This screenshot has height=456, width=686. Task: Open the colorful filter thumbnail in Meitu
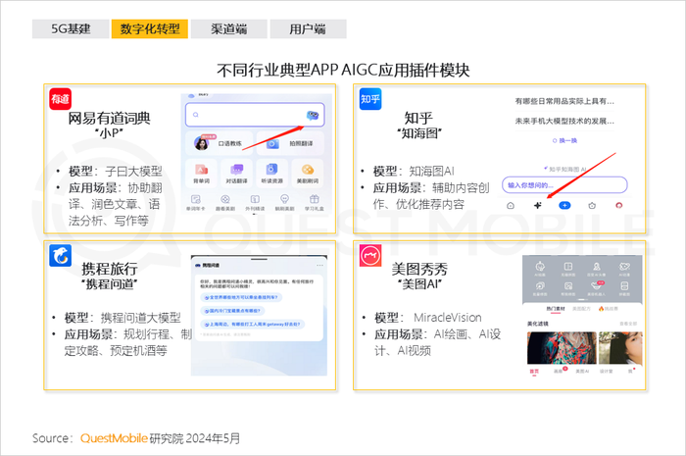point(562,348)
